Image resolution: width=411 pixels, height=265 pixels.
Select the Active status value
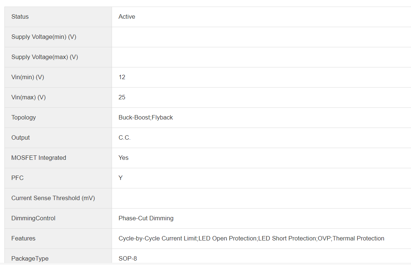coord(127,17)
